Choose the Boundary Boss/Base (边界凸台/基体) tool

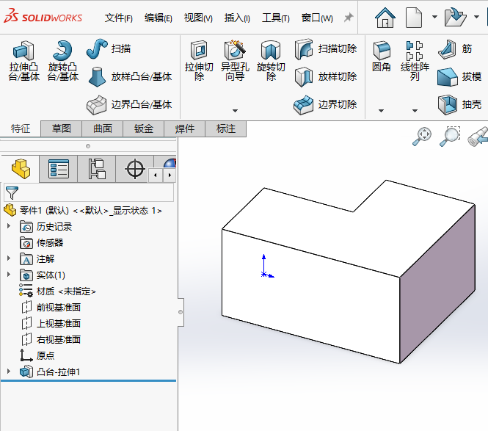coord(129,105)
